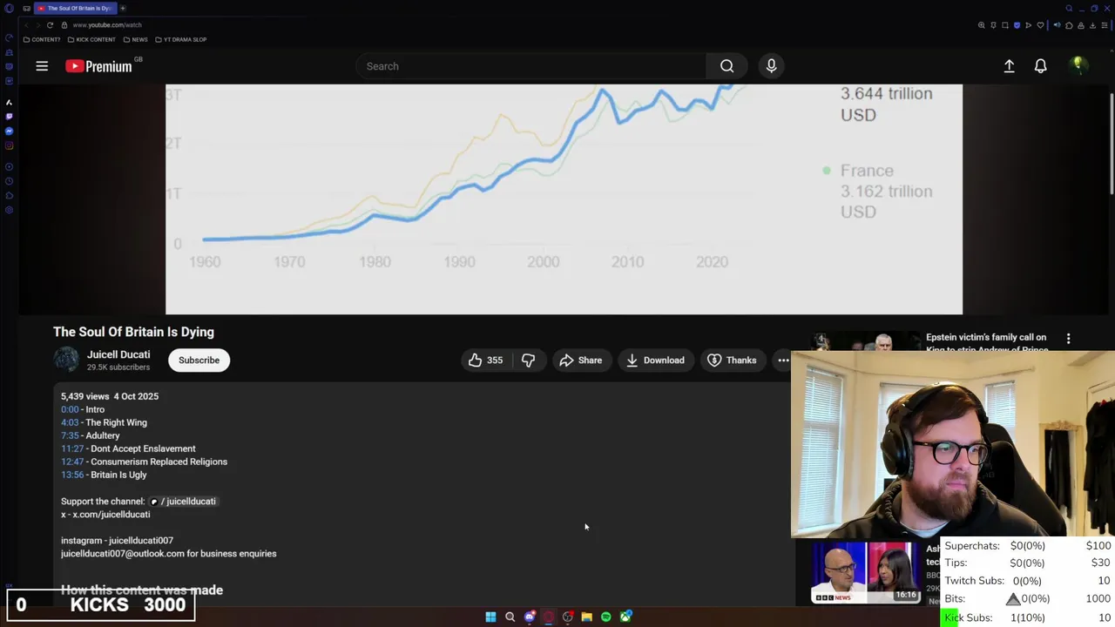Open the NEWS bookmarks folder
This screenshot has width=1115, height=627.
click(x=135, y=39)
